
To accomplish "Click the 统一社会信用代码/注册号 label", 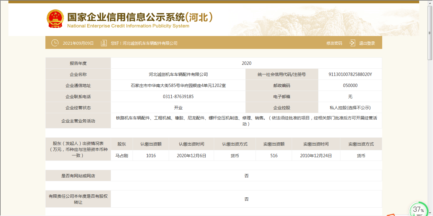I will tap(282, 74).
